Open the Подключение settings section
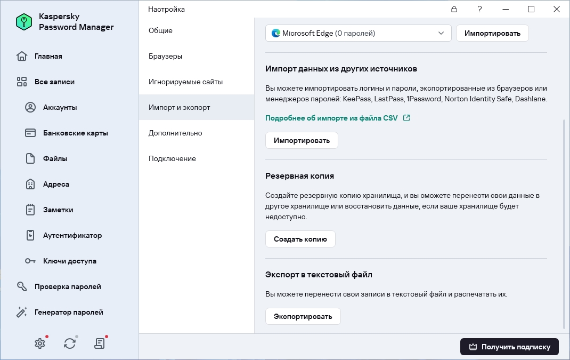 pyautogui.click(x=196, y=159)
